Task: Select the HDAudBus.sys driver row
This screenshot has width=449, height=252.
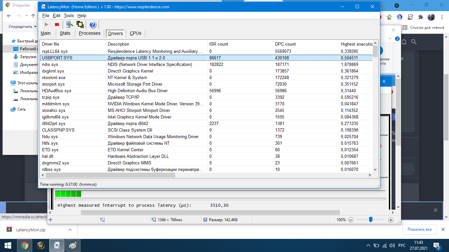Action: (x=206, y=91)
